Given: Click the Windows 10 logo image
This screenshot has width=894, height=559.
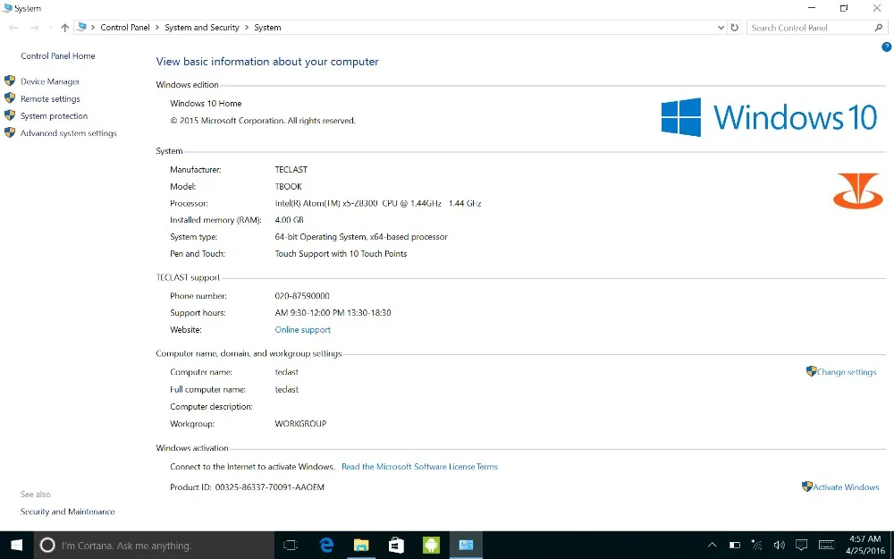Looking at the screenshot, I should [x=769, y=117].
